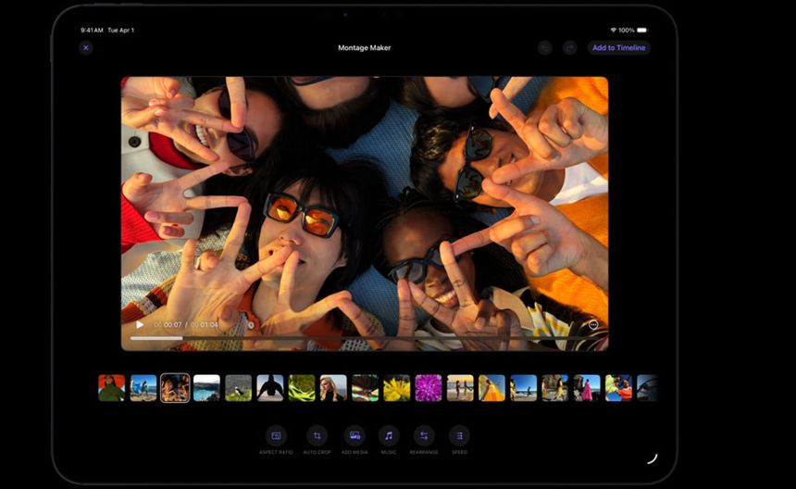Play the montage preview
This screenshot has width=796, height=489.
click(140, 325)
